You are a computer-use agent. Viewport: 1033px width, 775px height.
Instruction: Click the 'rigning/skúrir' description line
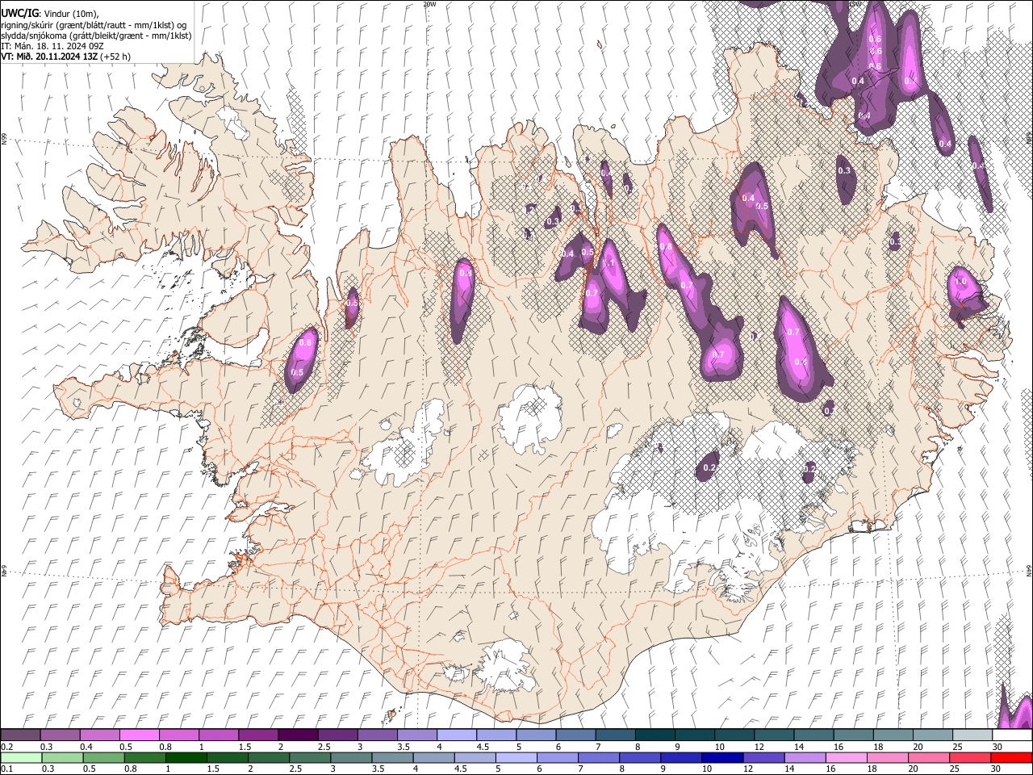(95, 24)
